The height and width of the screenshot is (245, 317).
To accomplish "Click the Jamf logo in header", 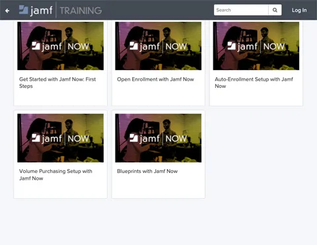I will 36,11.
